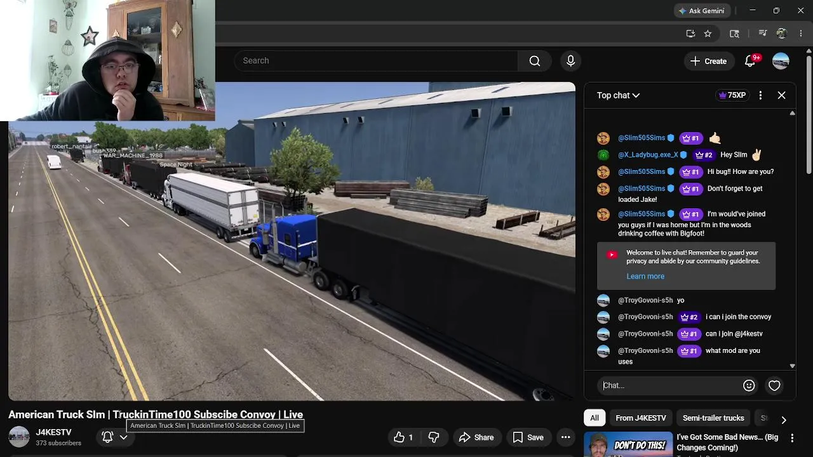
Task: Open options for Bad News video
Action: click(x=792, y=438)
